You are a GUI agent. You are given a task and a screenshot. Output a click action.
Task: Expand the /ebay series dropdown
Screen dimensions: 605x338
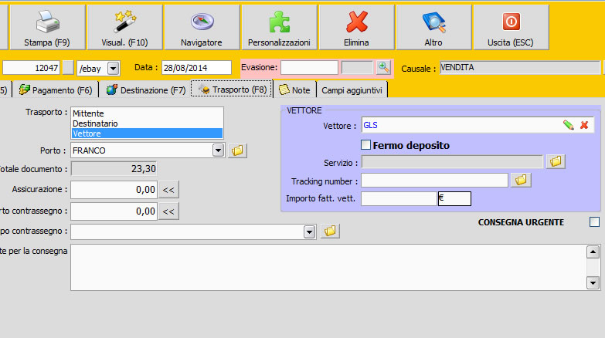coord(113,69)
